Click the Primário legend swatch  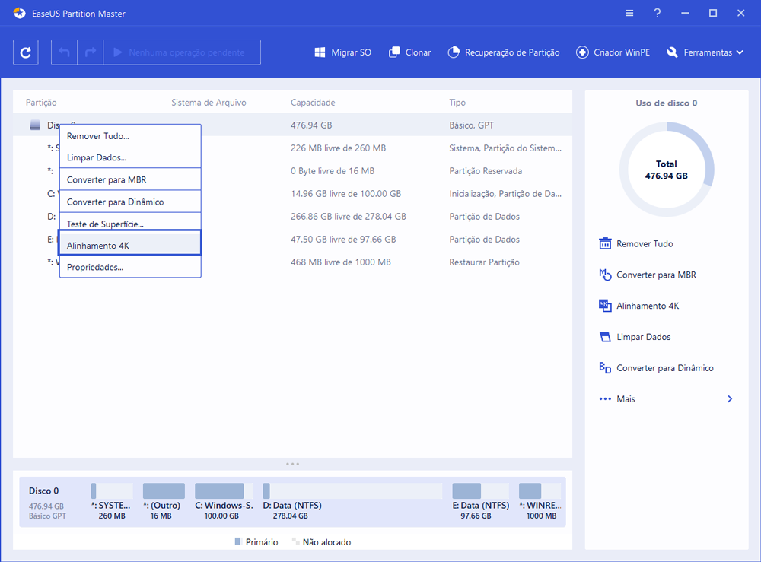point(237,541)
